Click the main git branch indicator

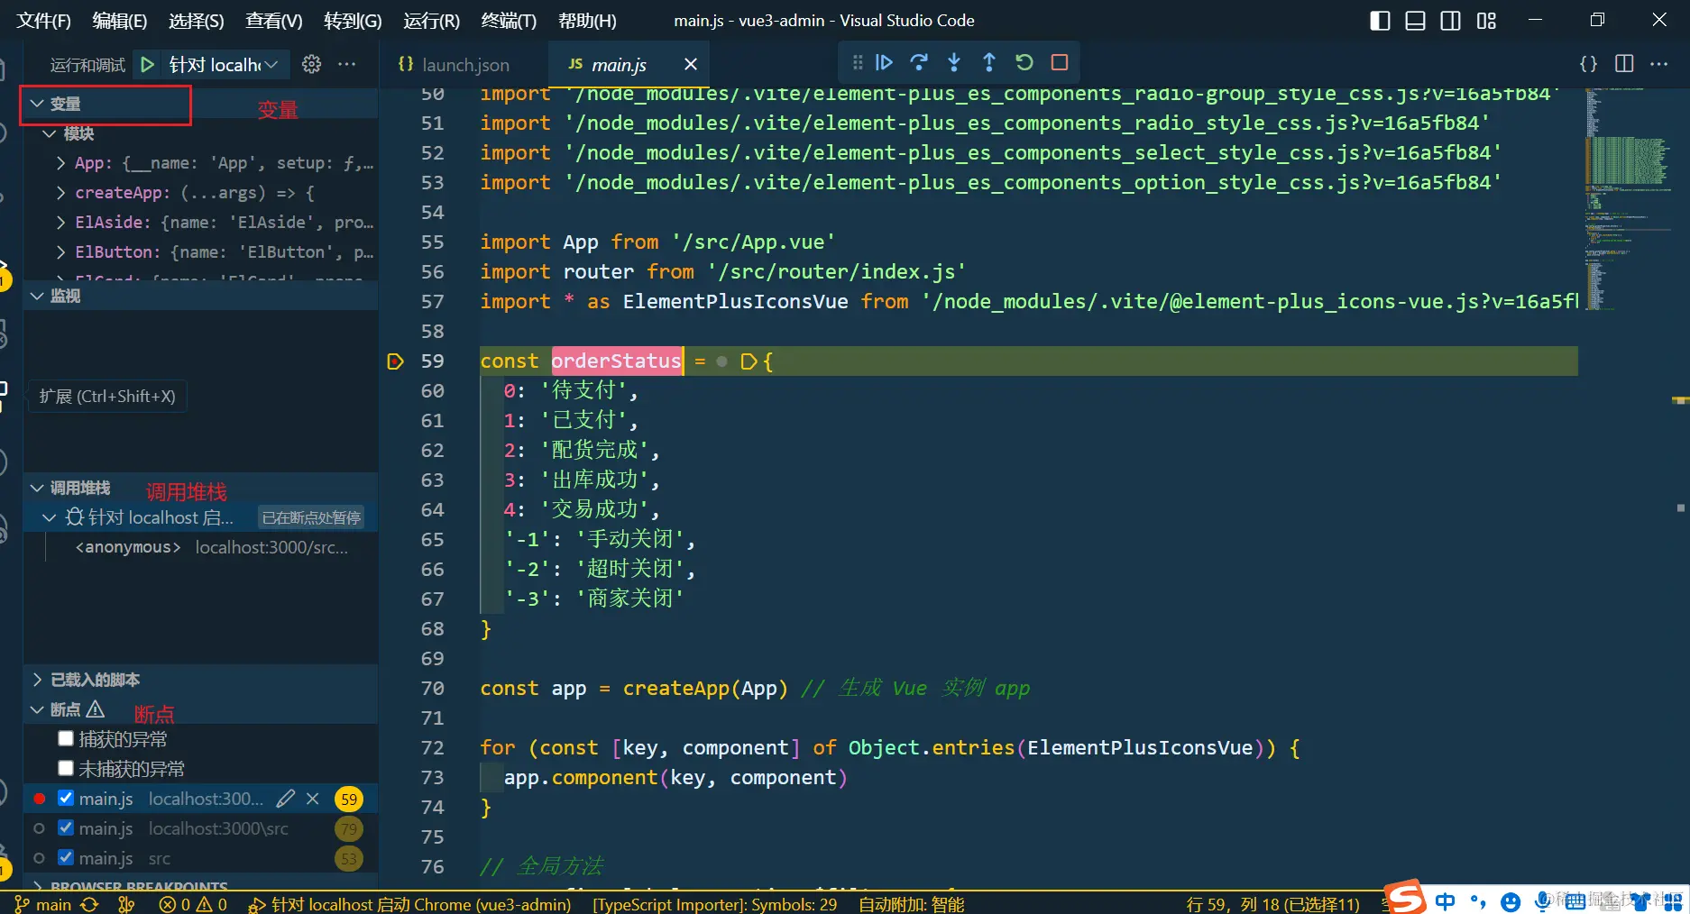click(44, 904)
